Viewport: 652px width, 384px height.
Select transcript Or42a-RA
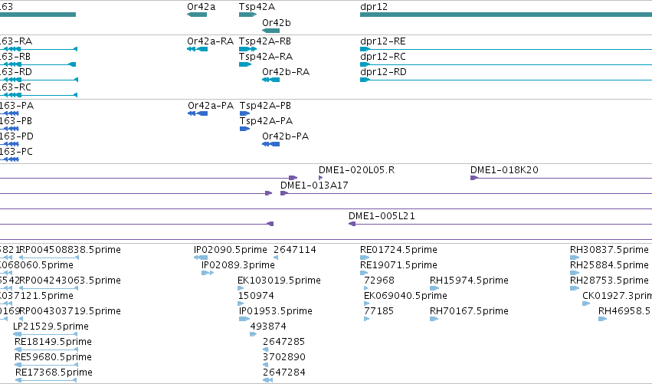pyautogui.click(x=198, y=49)
